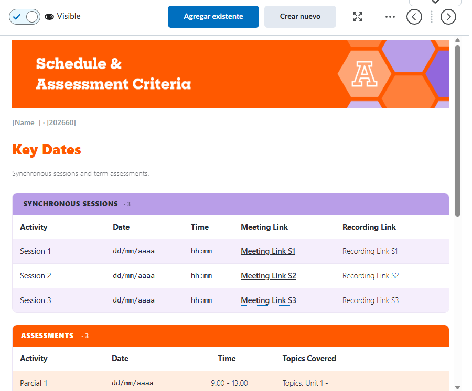Open Meeting Link S3
The image size is (472, 391).
pos(269,300)
